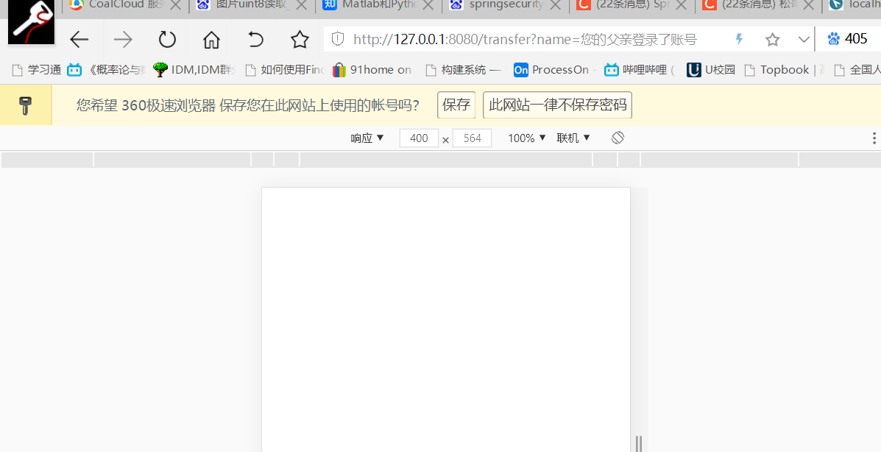
Task: Click 此网站一律不保存密码 button
Action: coord(557,105)
